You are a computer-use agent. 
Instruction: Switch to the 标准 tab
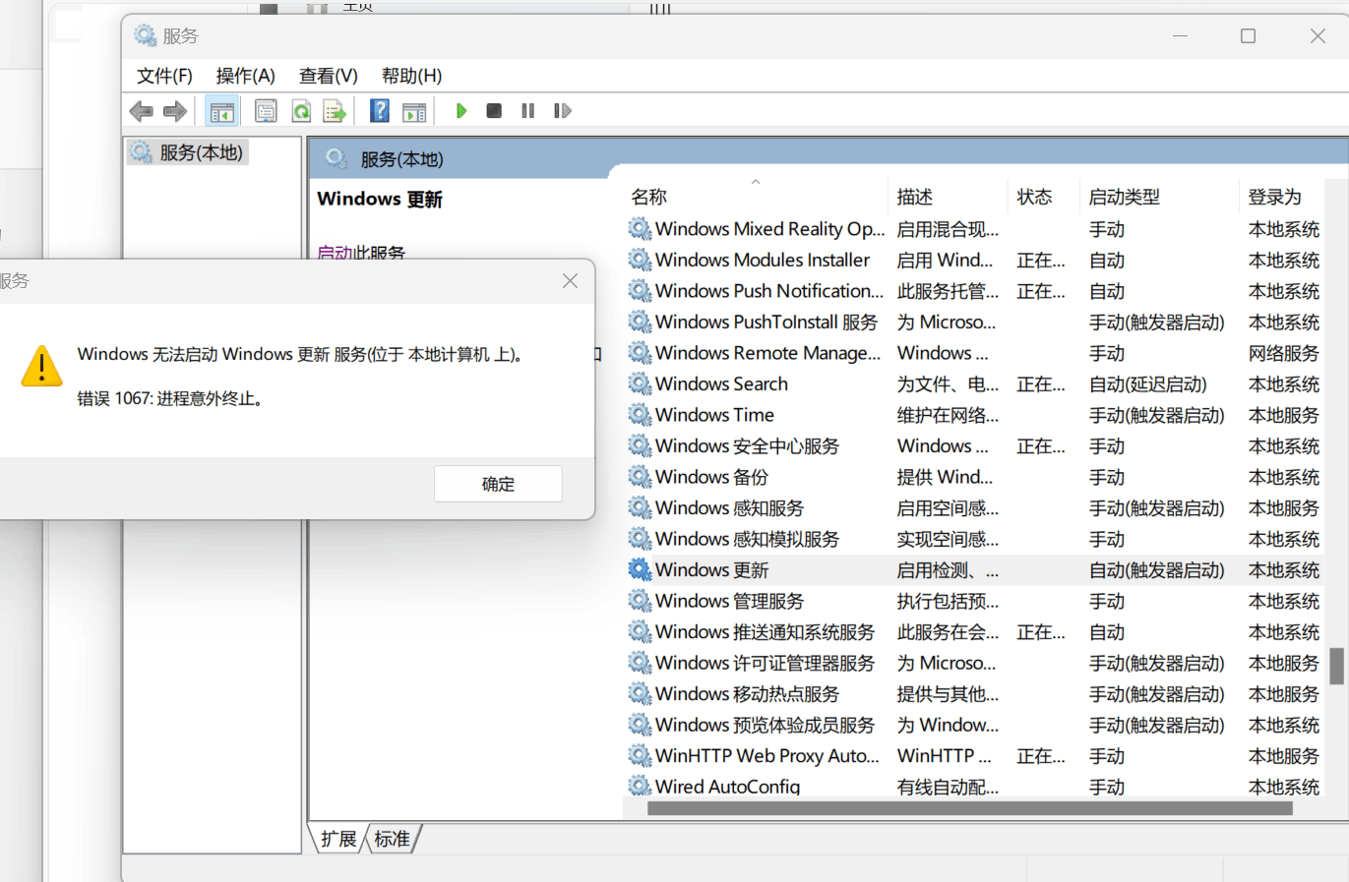(x=392, y=839)
